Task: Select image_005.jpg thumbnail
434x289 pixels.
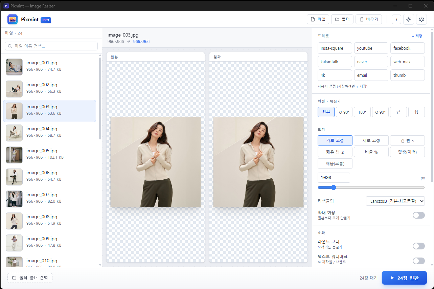Action: (14, 155)
